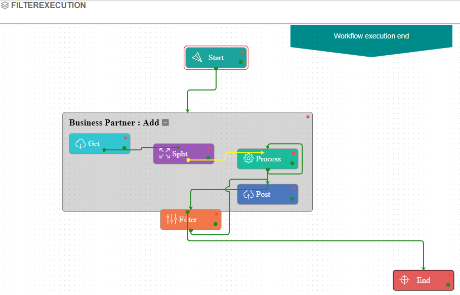Screen dimensions: 460x295
Task: Click the crosshair icon on the End node
Action: (404, 280)
